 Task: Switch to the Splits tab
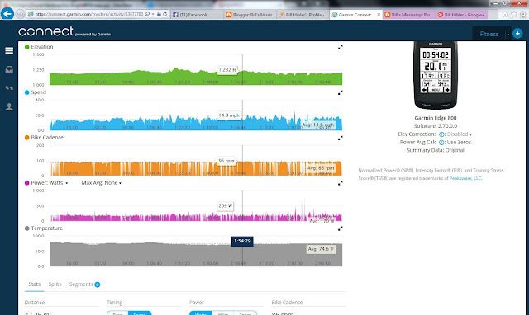pos(55,284)
